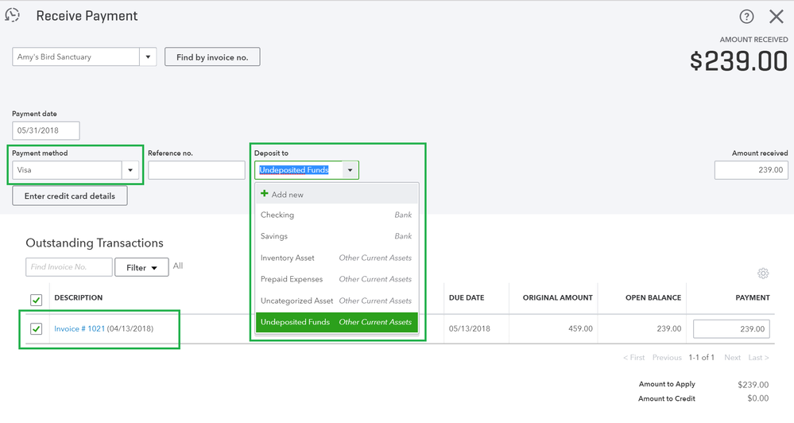
Task: Click the Find by invoice no. button
Action: point(212,57)
